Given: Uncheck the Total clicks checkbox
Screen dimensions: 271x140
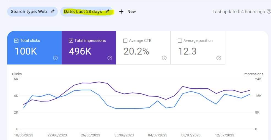Looking at the screenshot, I should 16,41.
